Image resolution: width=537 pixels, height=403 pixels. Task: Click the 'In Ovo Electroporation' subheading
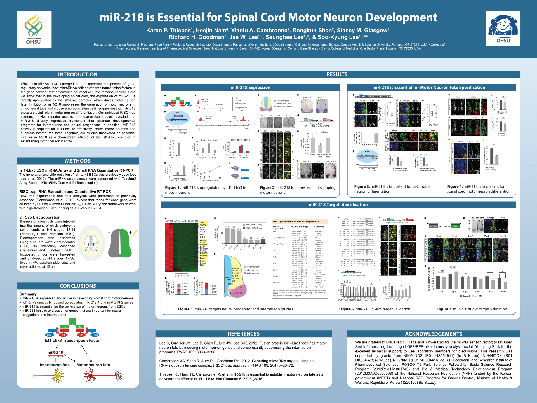pyautogui.click(x=40, y=217)
